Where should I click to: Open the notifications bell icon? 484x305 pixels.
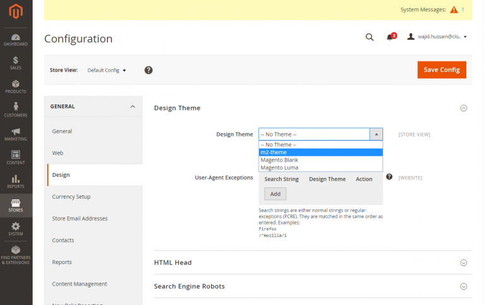(390, 37)
